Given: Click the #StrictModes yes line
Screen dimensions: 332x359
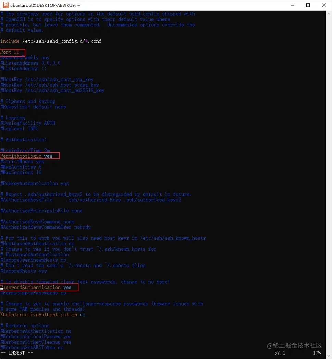Looking at the screenshot, I should tap(21, 161).
